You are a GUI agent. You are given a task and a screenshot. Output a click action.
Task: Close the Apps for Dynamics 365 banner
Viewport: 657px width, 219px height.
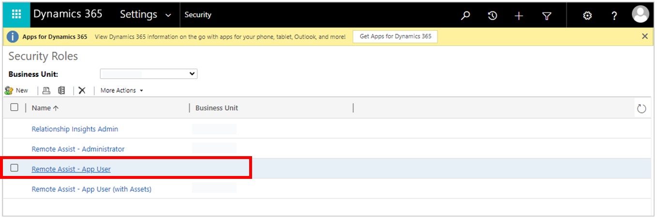point(644,36)
